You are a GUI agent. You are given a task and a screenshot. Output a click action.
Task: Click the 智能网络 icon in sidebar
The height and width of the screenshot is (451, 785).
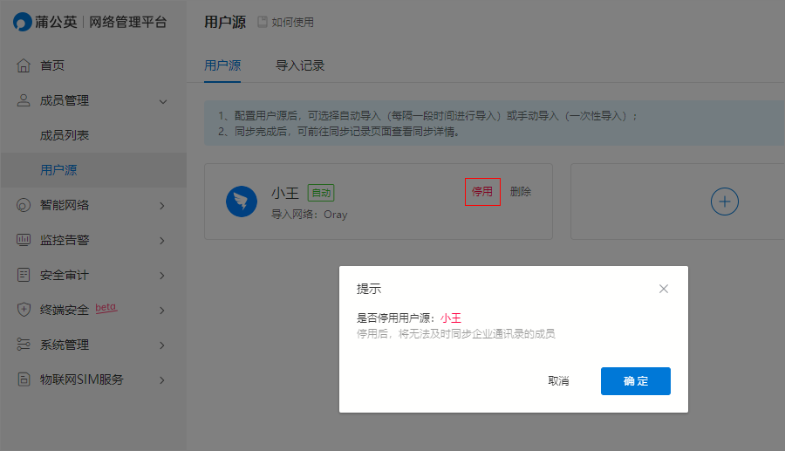point(24,205)
